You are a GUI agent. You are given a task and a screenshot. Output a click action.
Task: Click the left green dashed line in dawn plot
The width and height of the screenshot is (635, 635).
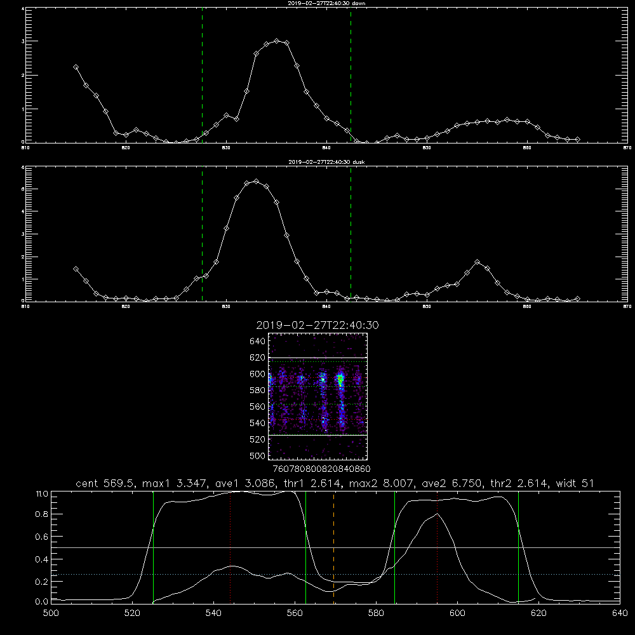[202, 76]
